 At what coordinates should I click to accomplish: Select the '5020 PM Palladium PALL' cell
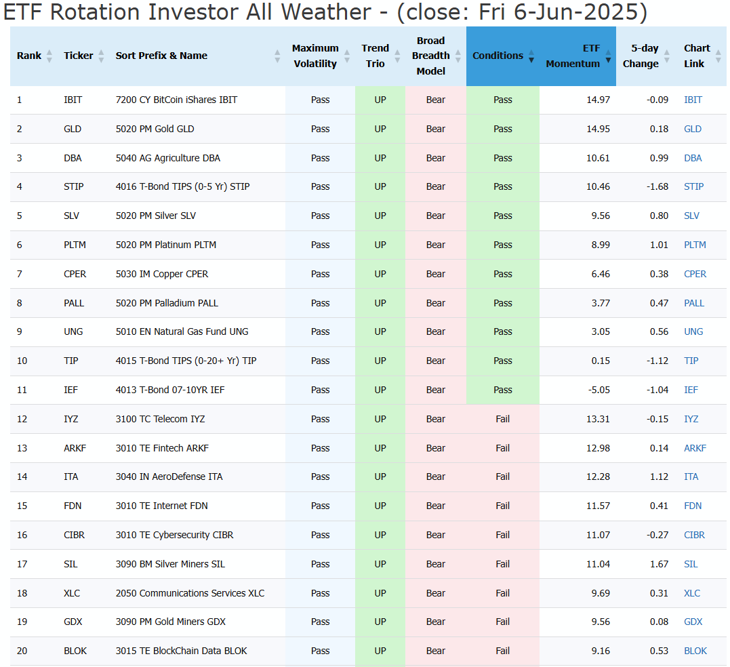pyautogui.click(x=197, y=303)
